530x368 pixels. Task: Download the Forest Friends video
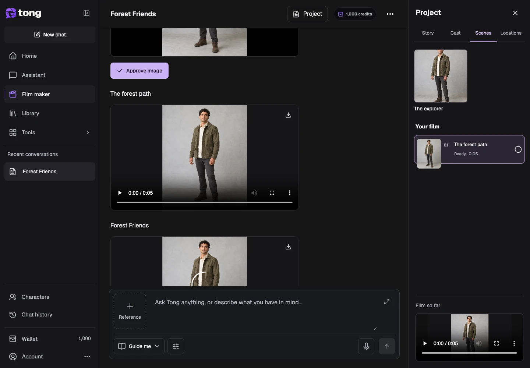pyautogui.click(x=289, y=247)
